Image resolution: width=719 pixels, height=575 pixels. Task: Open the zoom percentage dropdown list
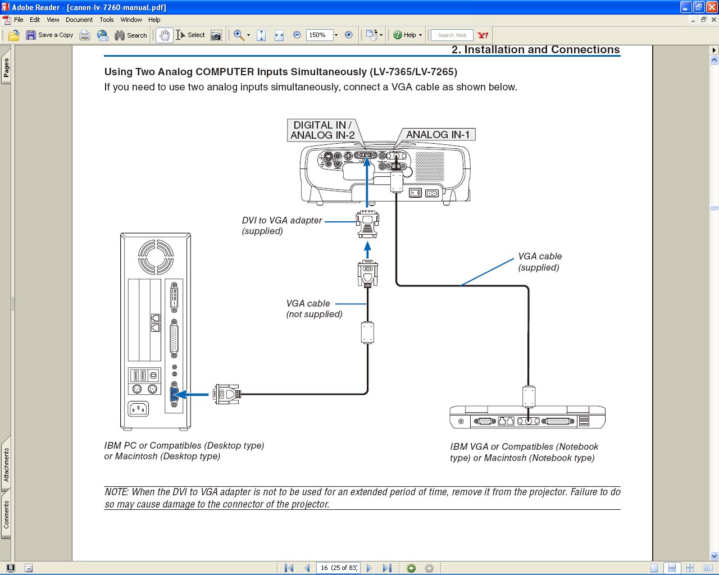pyautogui.click(x=336, y=35)
